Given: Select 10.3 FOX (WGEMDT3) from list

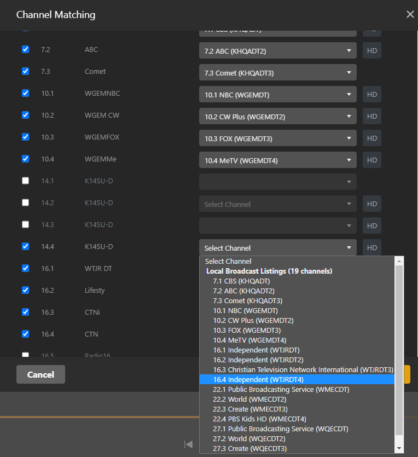Looking at the screenshot, I should (297, 330).
